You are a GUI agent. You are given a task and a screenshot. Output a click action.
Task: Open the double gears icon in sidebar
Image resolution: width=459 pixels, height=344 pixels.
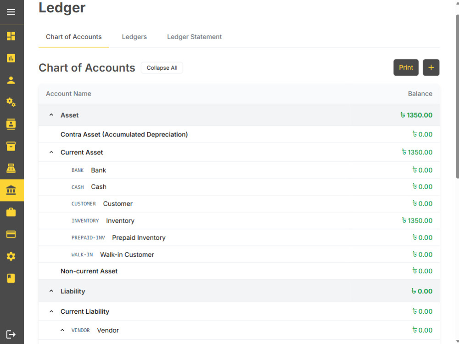11,102
